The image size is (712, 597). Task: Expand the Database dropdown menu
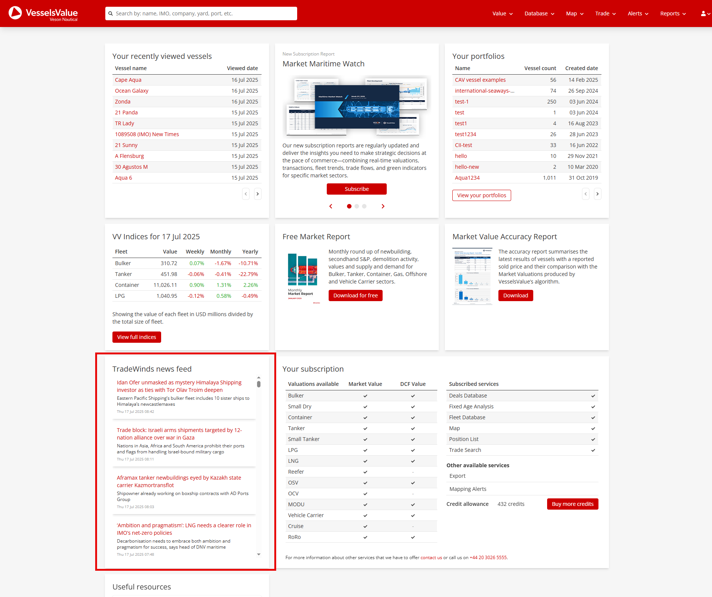pyautogui.click(x=539, y=13)
